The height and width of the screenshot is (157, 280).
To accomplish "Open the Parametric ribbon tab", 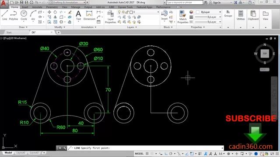I will tap(52, 7).
